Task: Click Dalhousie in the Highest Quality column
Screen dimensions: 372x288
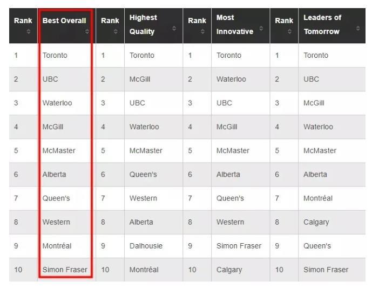Action: [146, 246]
